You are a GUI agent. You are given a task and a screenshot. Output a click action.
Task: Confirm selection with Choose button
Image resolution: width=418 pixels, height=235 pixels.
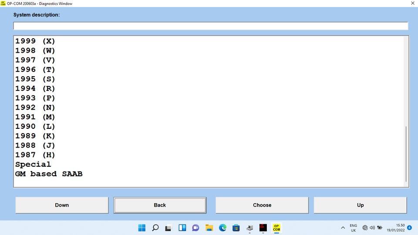262,205
